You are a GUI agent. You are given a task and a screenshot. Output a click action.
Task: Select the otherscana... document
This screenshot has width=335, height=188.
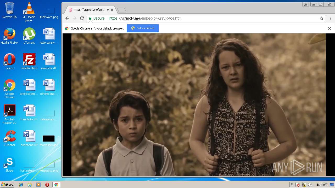tap(49, 87)
